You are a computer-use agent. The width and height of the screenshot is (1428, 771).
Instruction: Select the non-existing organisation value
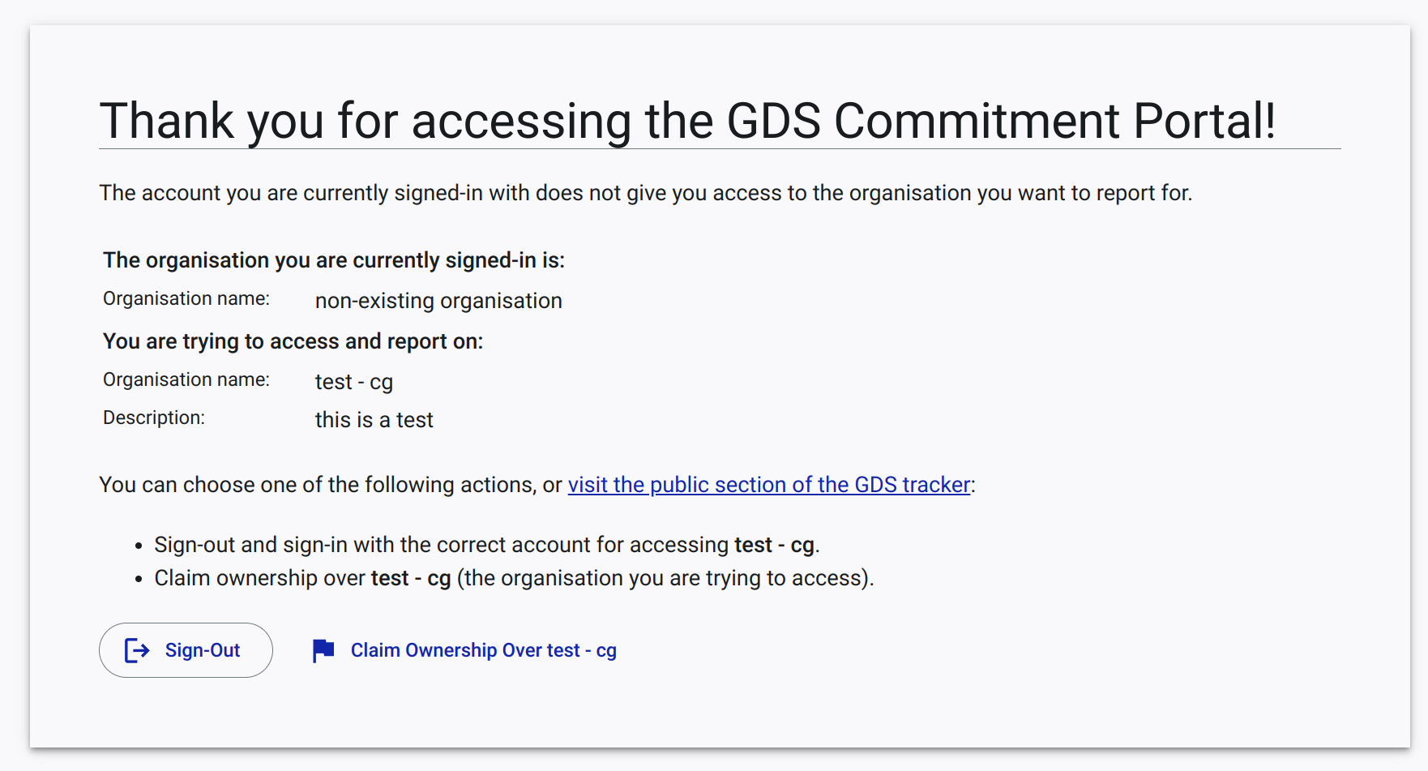point(438,301)
